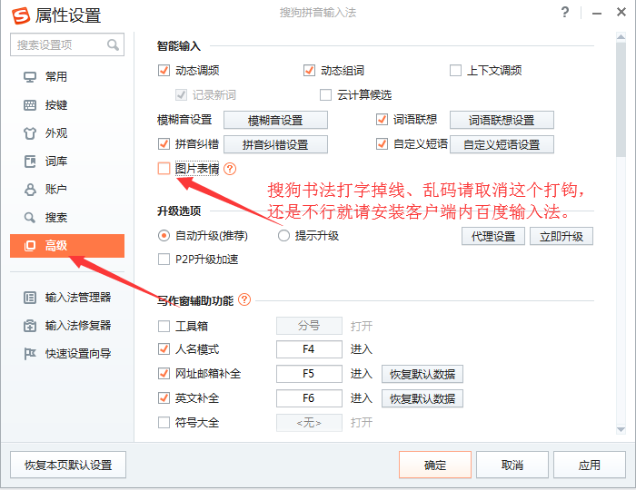Enable the 上下文调频 checkbox

pos(456,71)
